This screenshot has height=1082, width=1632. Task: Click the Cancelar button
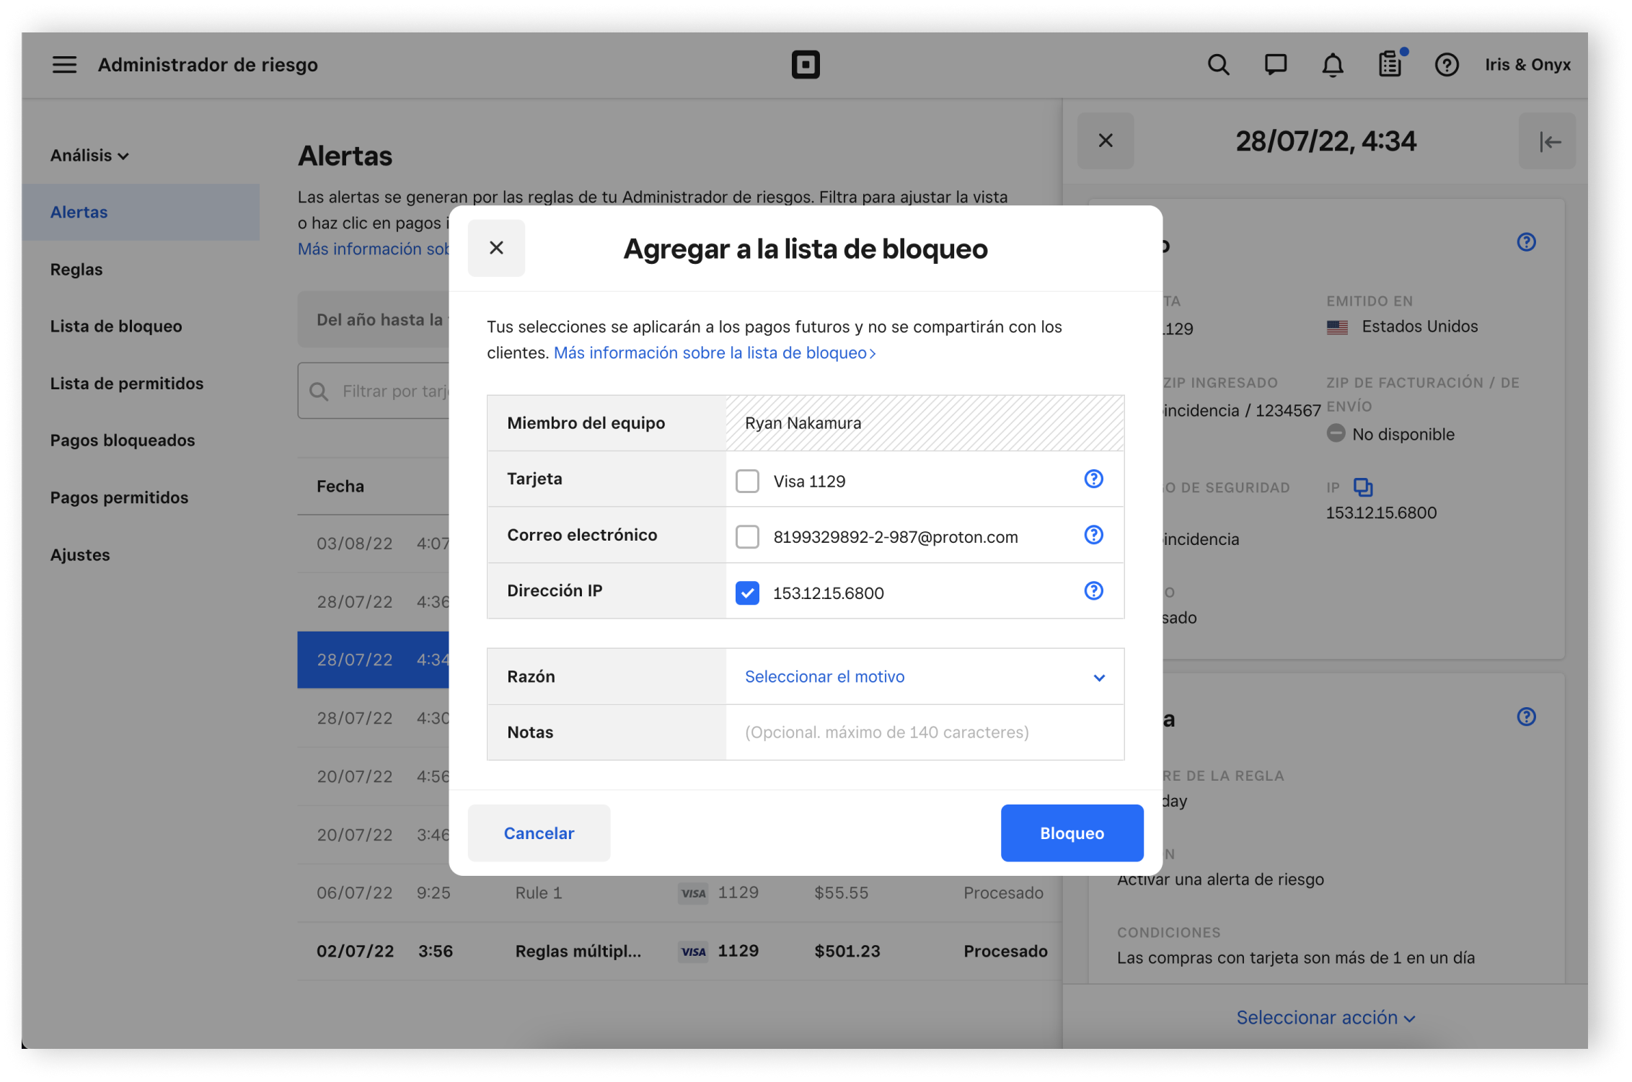(539, 833)
